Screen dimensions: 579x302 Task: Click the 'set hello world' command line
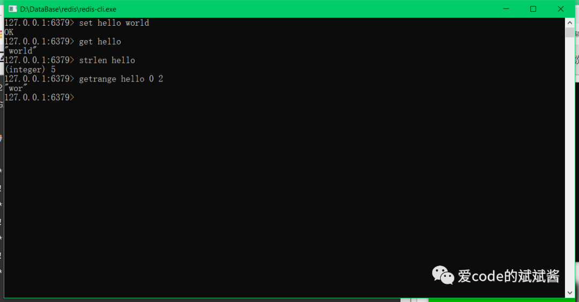click(x=114, y=23)
